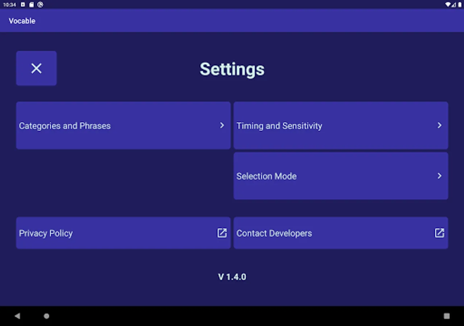Open Categories and Phrases settings
The width and height of the screenshot is (464, 326).
pyautogui.click(x=123, y=125)
